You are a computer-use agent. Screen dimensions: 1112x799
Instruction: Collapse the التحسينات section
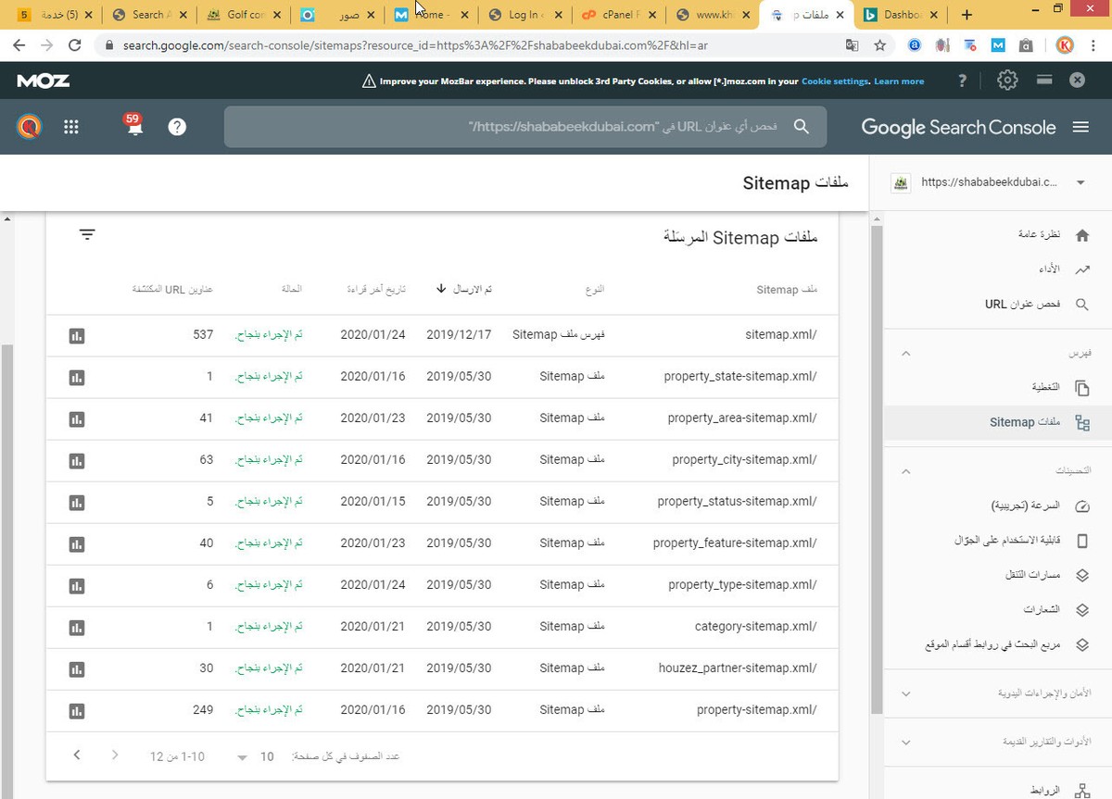906,471
